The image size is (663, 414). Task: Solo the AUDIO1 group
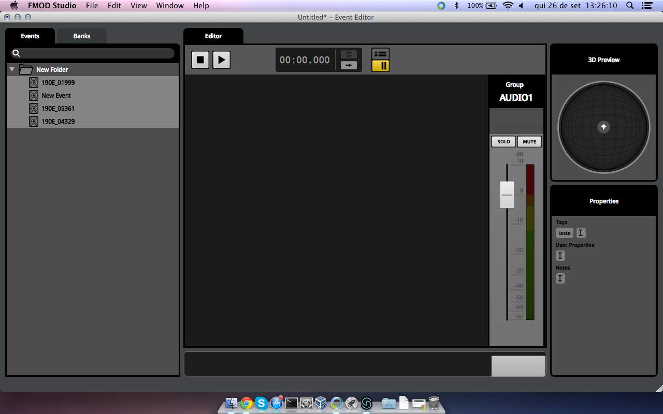pyautogui.click(x=503, y=142)
